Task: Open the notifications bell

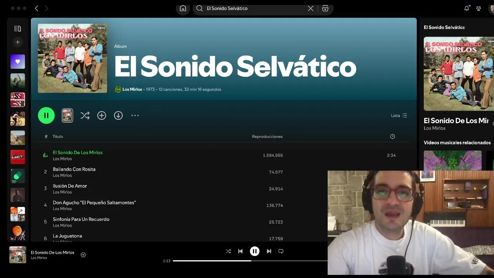Action: tap(467, 8)
